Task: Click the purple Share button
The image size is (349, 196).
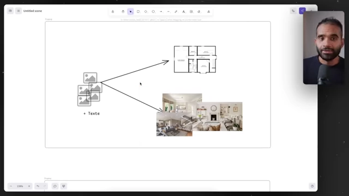Action: click(x=302, y=11)
